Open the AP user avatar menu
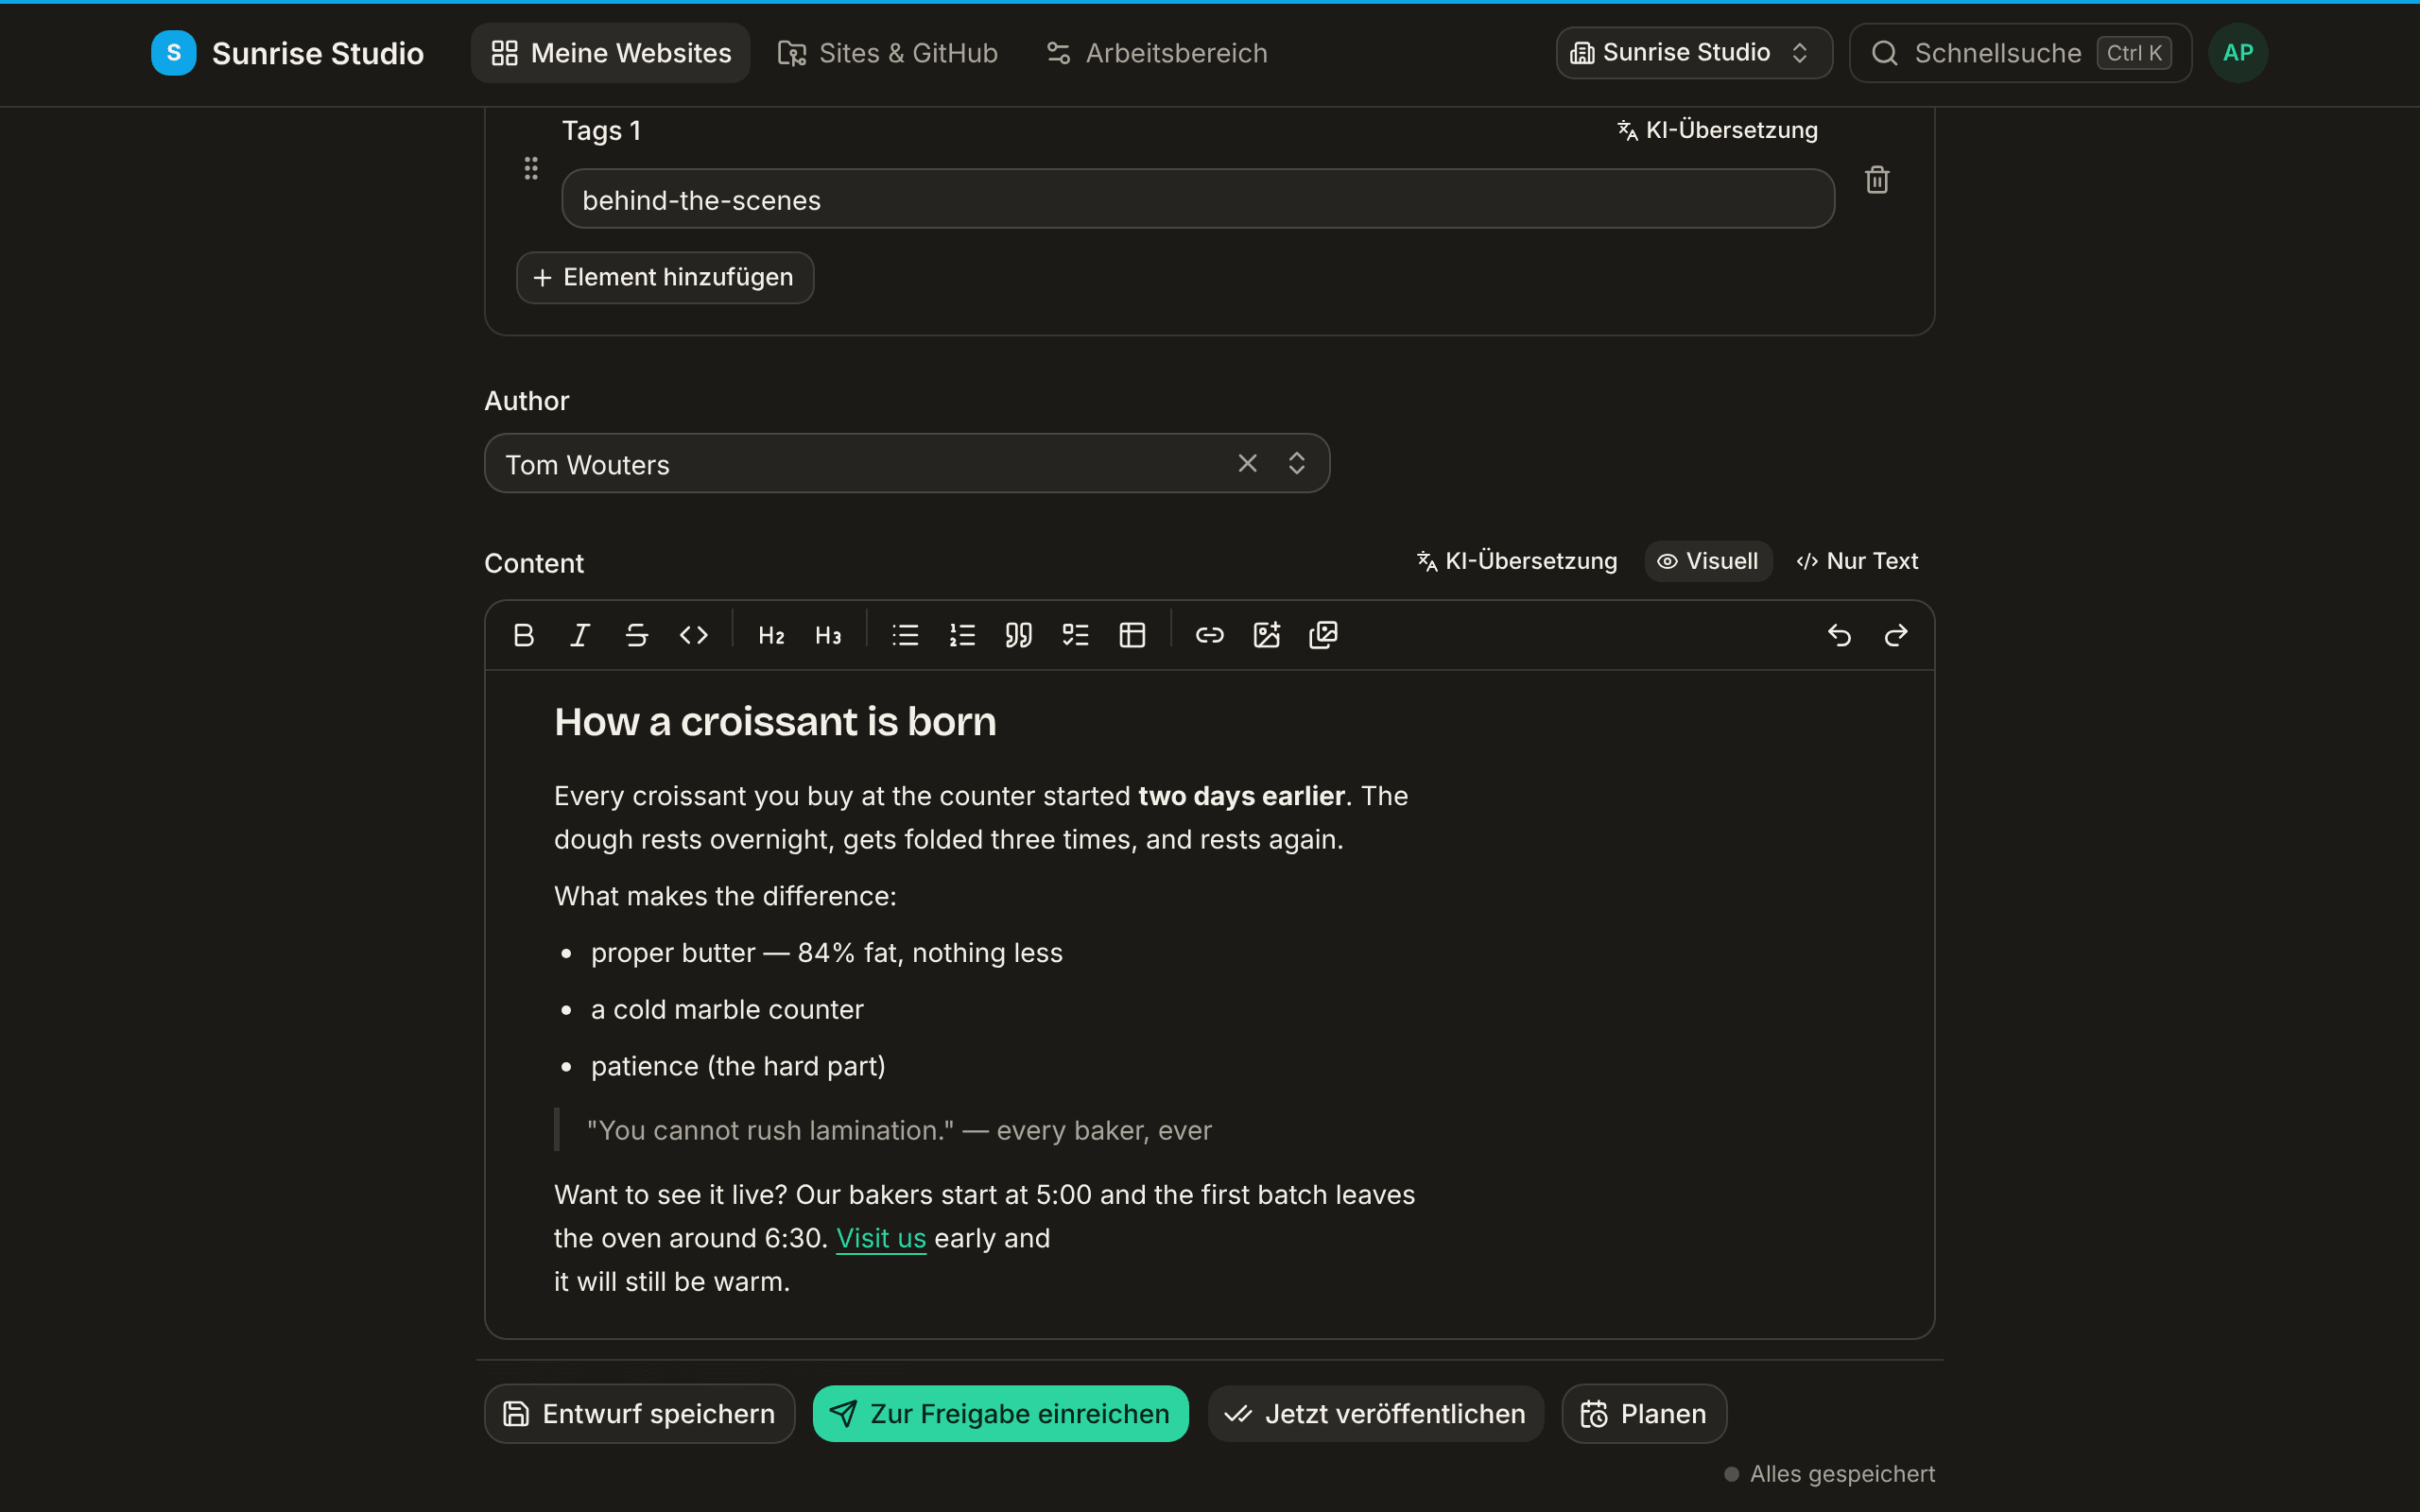2420x1512 pixels. coord(2238,53)
